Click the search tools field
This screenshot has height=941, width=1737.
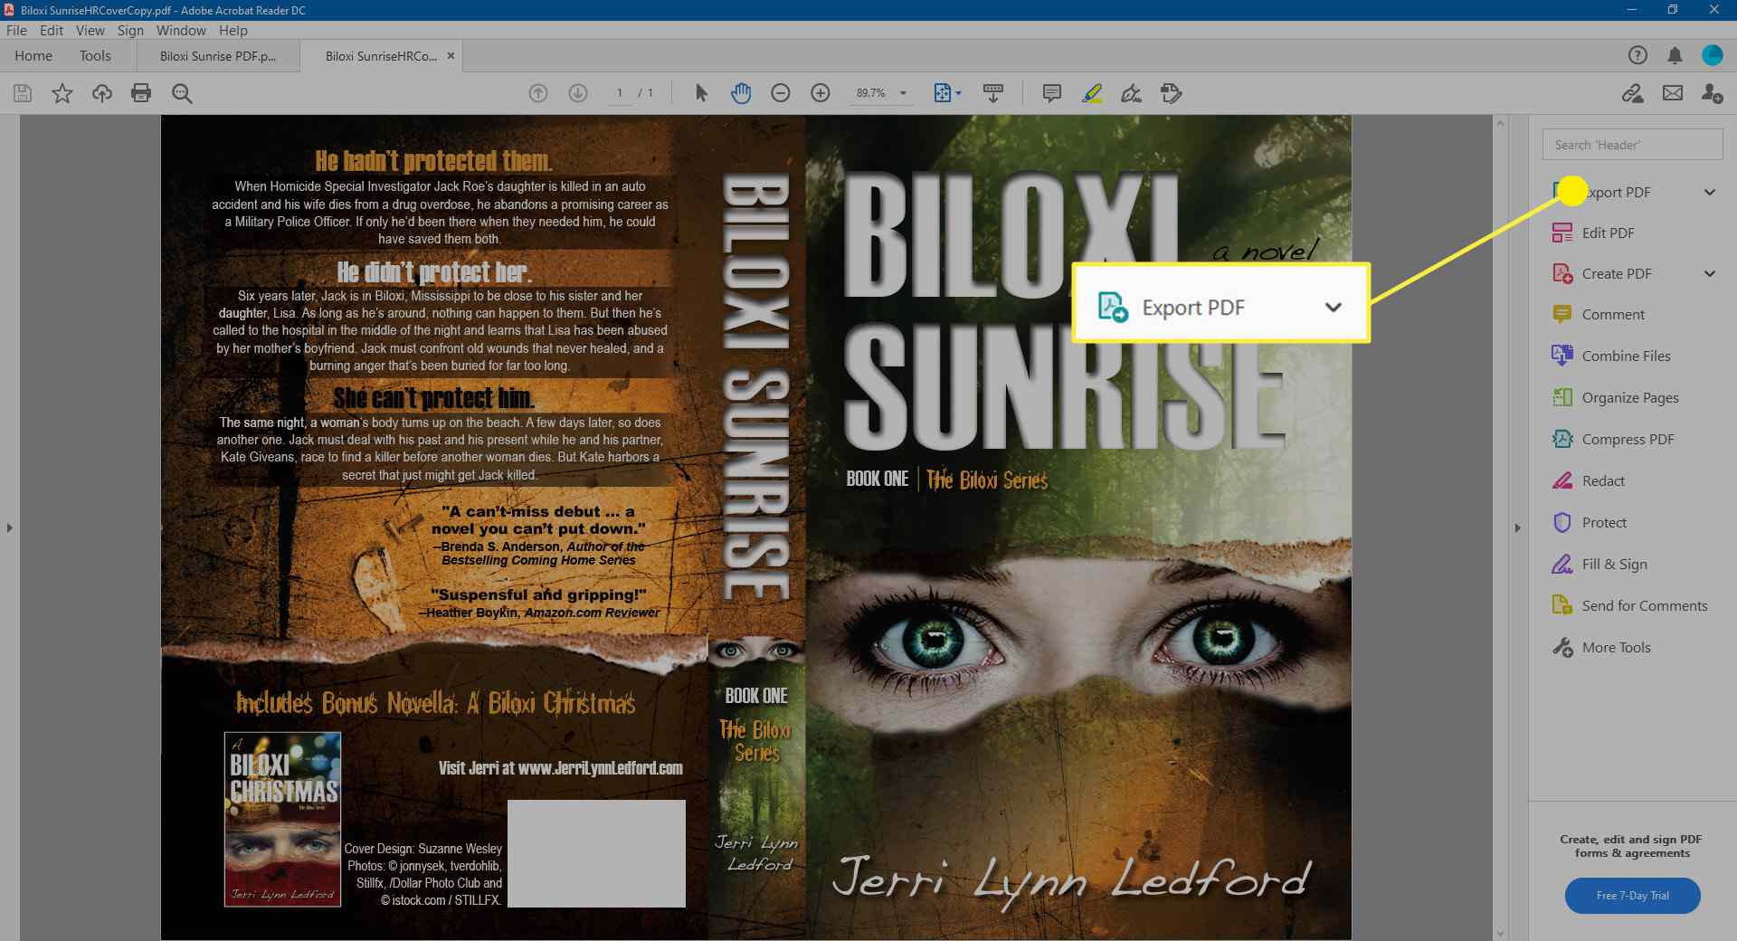pyautogui.click(x=1632, y=145)
